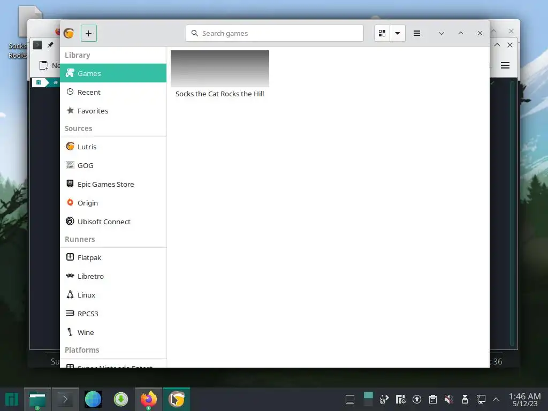Open hamburger menu of background terminal window
Screen dimensions: 548x411
point(505,65)
